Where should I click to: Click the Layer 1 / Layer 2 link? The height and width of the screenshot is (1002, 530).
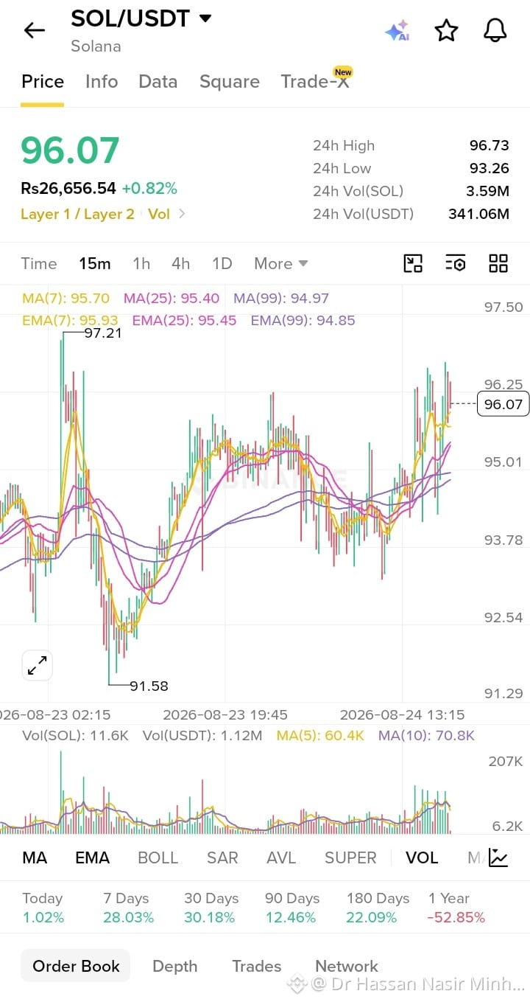77,214
